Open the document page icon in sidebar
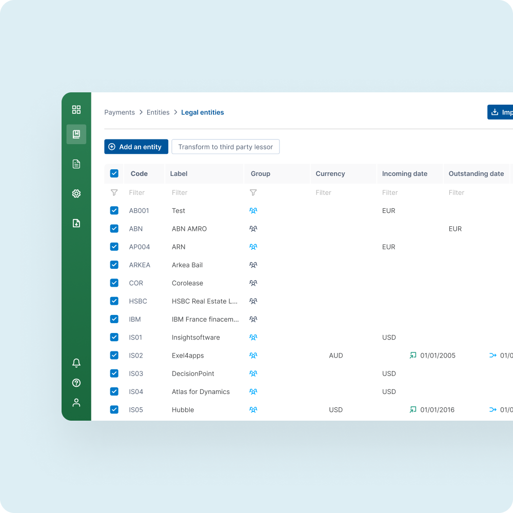Image resolution: width=513 pixels, height=513 pixels. coord(76,164)
